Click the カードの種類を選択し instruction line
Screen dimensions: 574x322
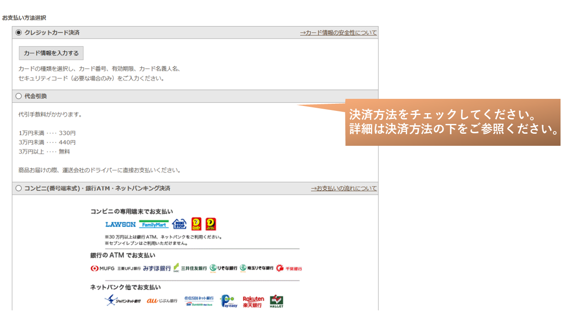point(99,69)
